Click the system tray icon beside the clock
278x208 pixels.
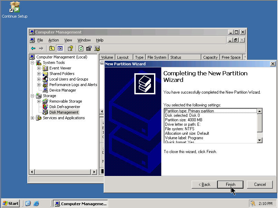253,204
